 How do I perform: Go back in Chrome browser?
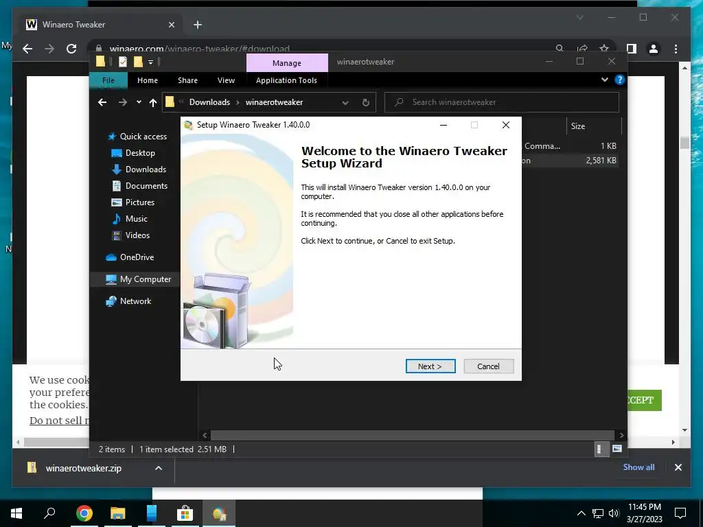click(x=27, y=49)
